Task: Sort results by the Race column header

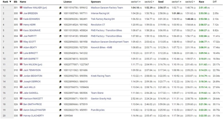Action: [202, 2]
